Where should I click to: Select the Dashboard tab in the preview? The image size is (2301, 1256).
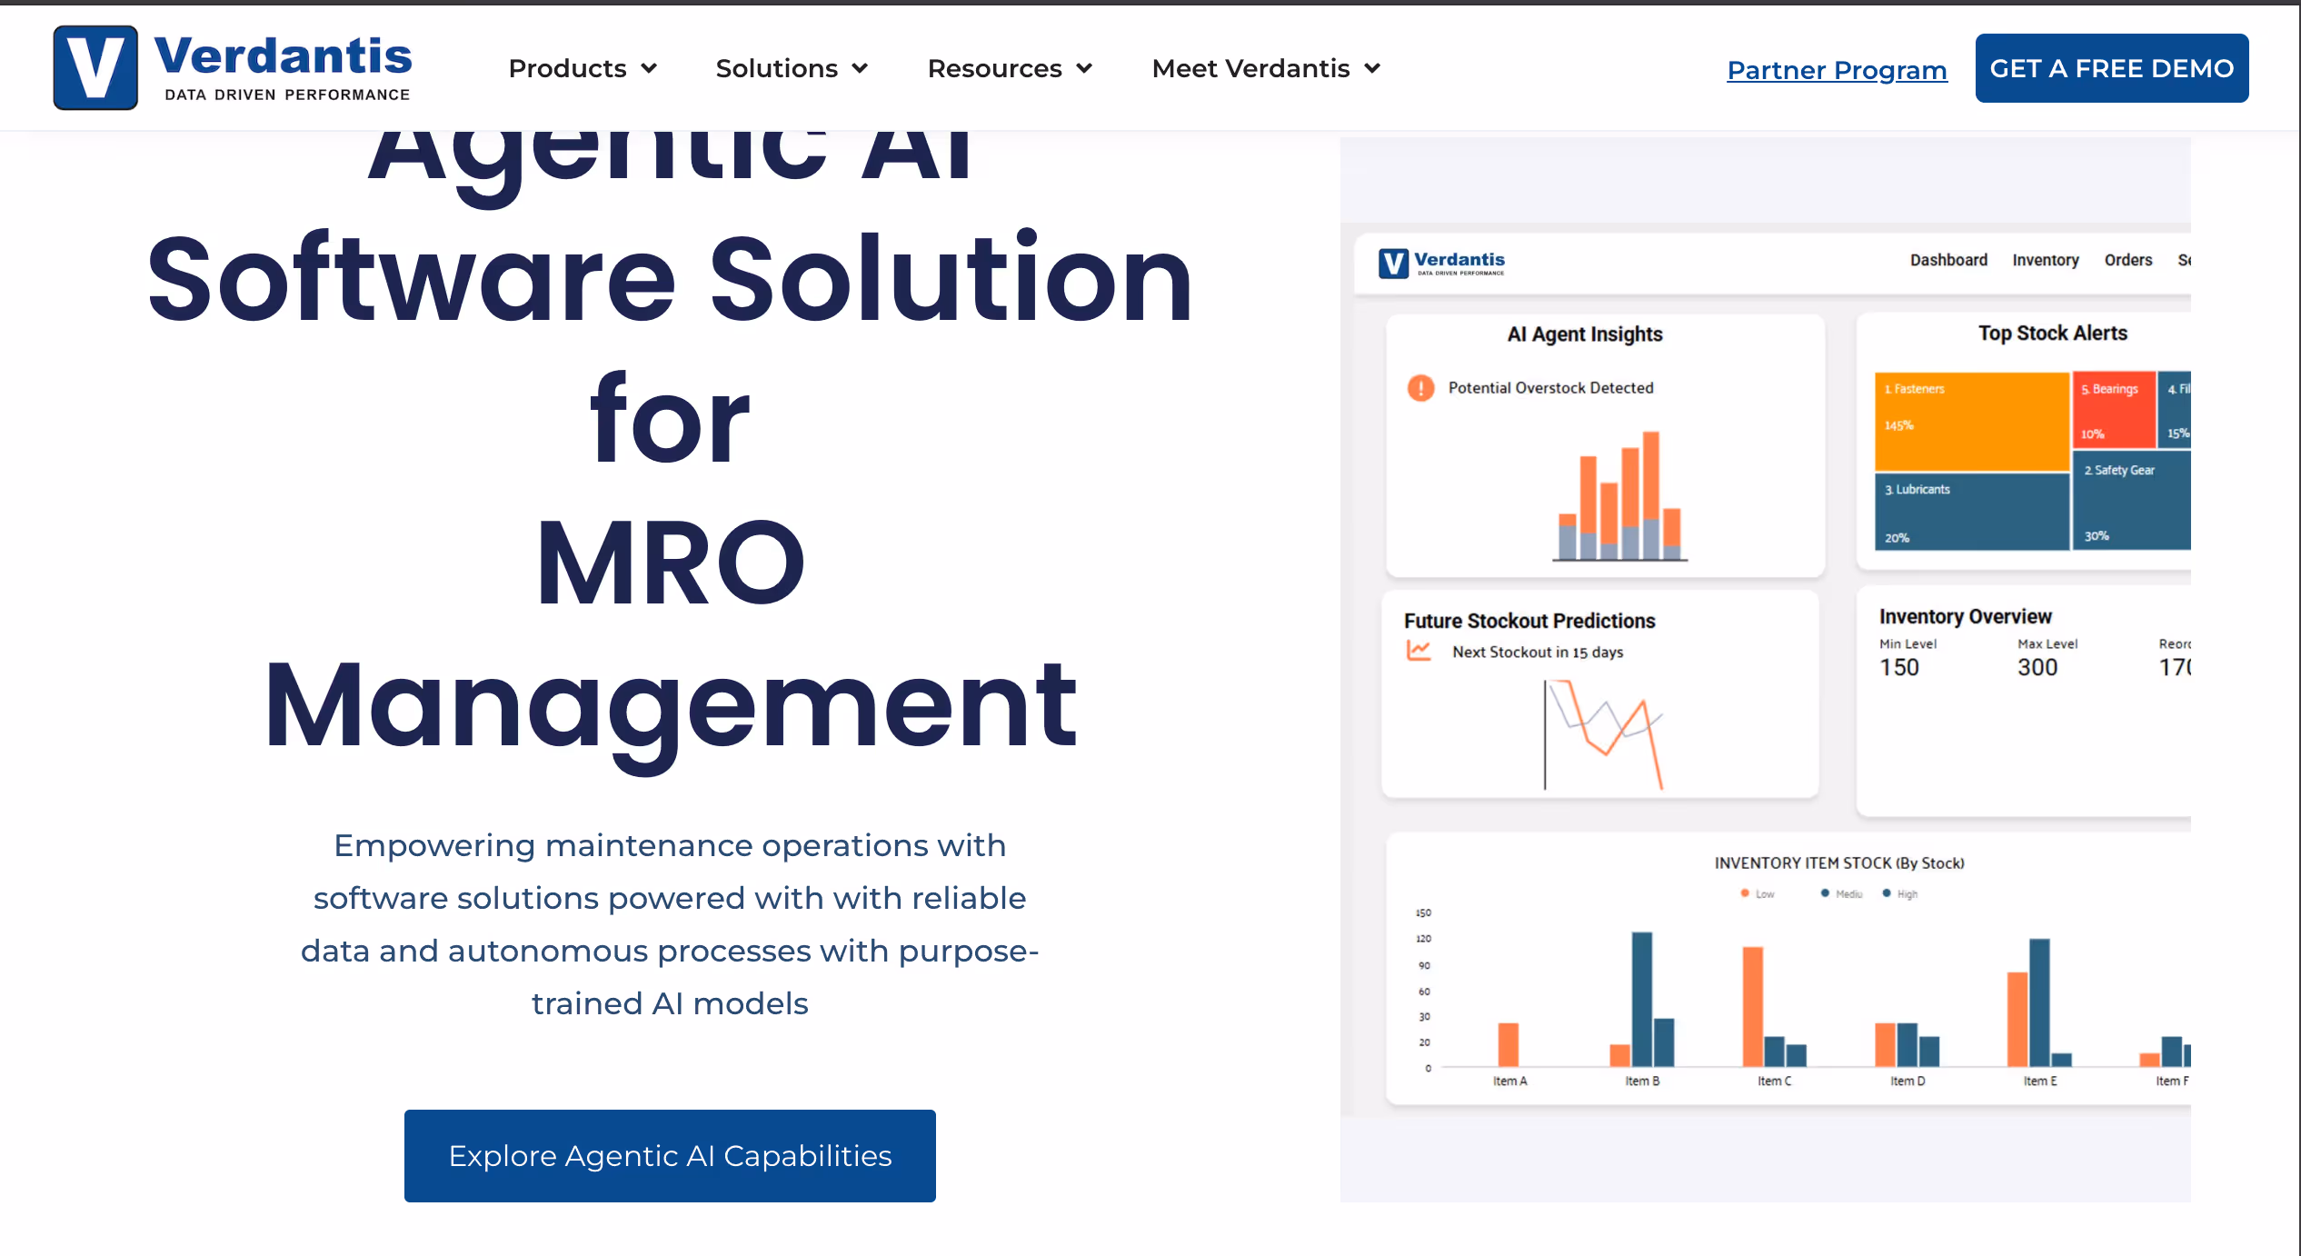pyautogui.click(x=1948, y=260)
